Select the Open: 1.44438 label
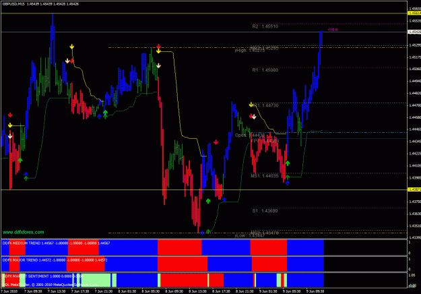Image resolution: width=421 pixels, height=294 pixels. (x=250, y=135)
